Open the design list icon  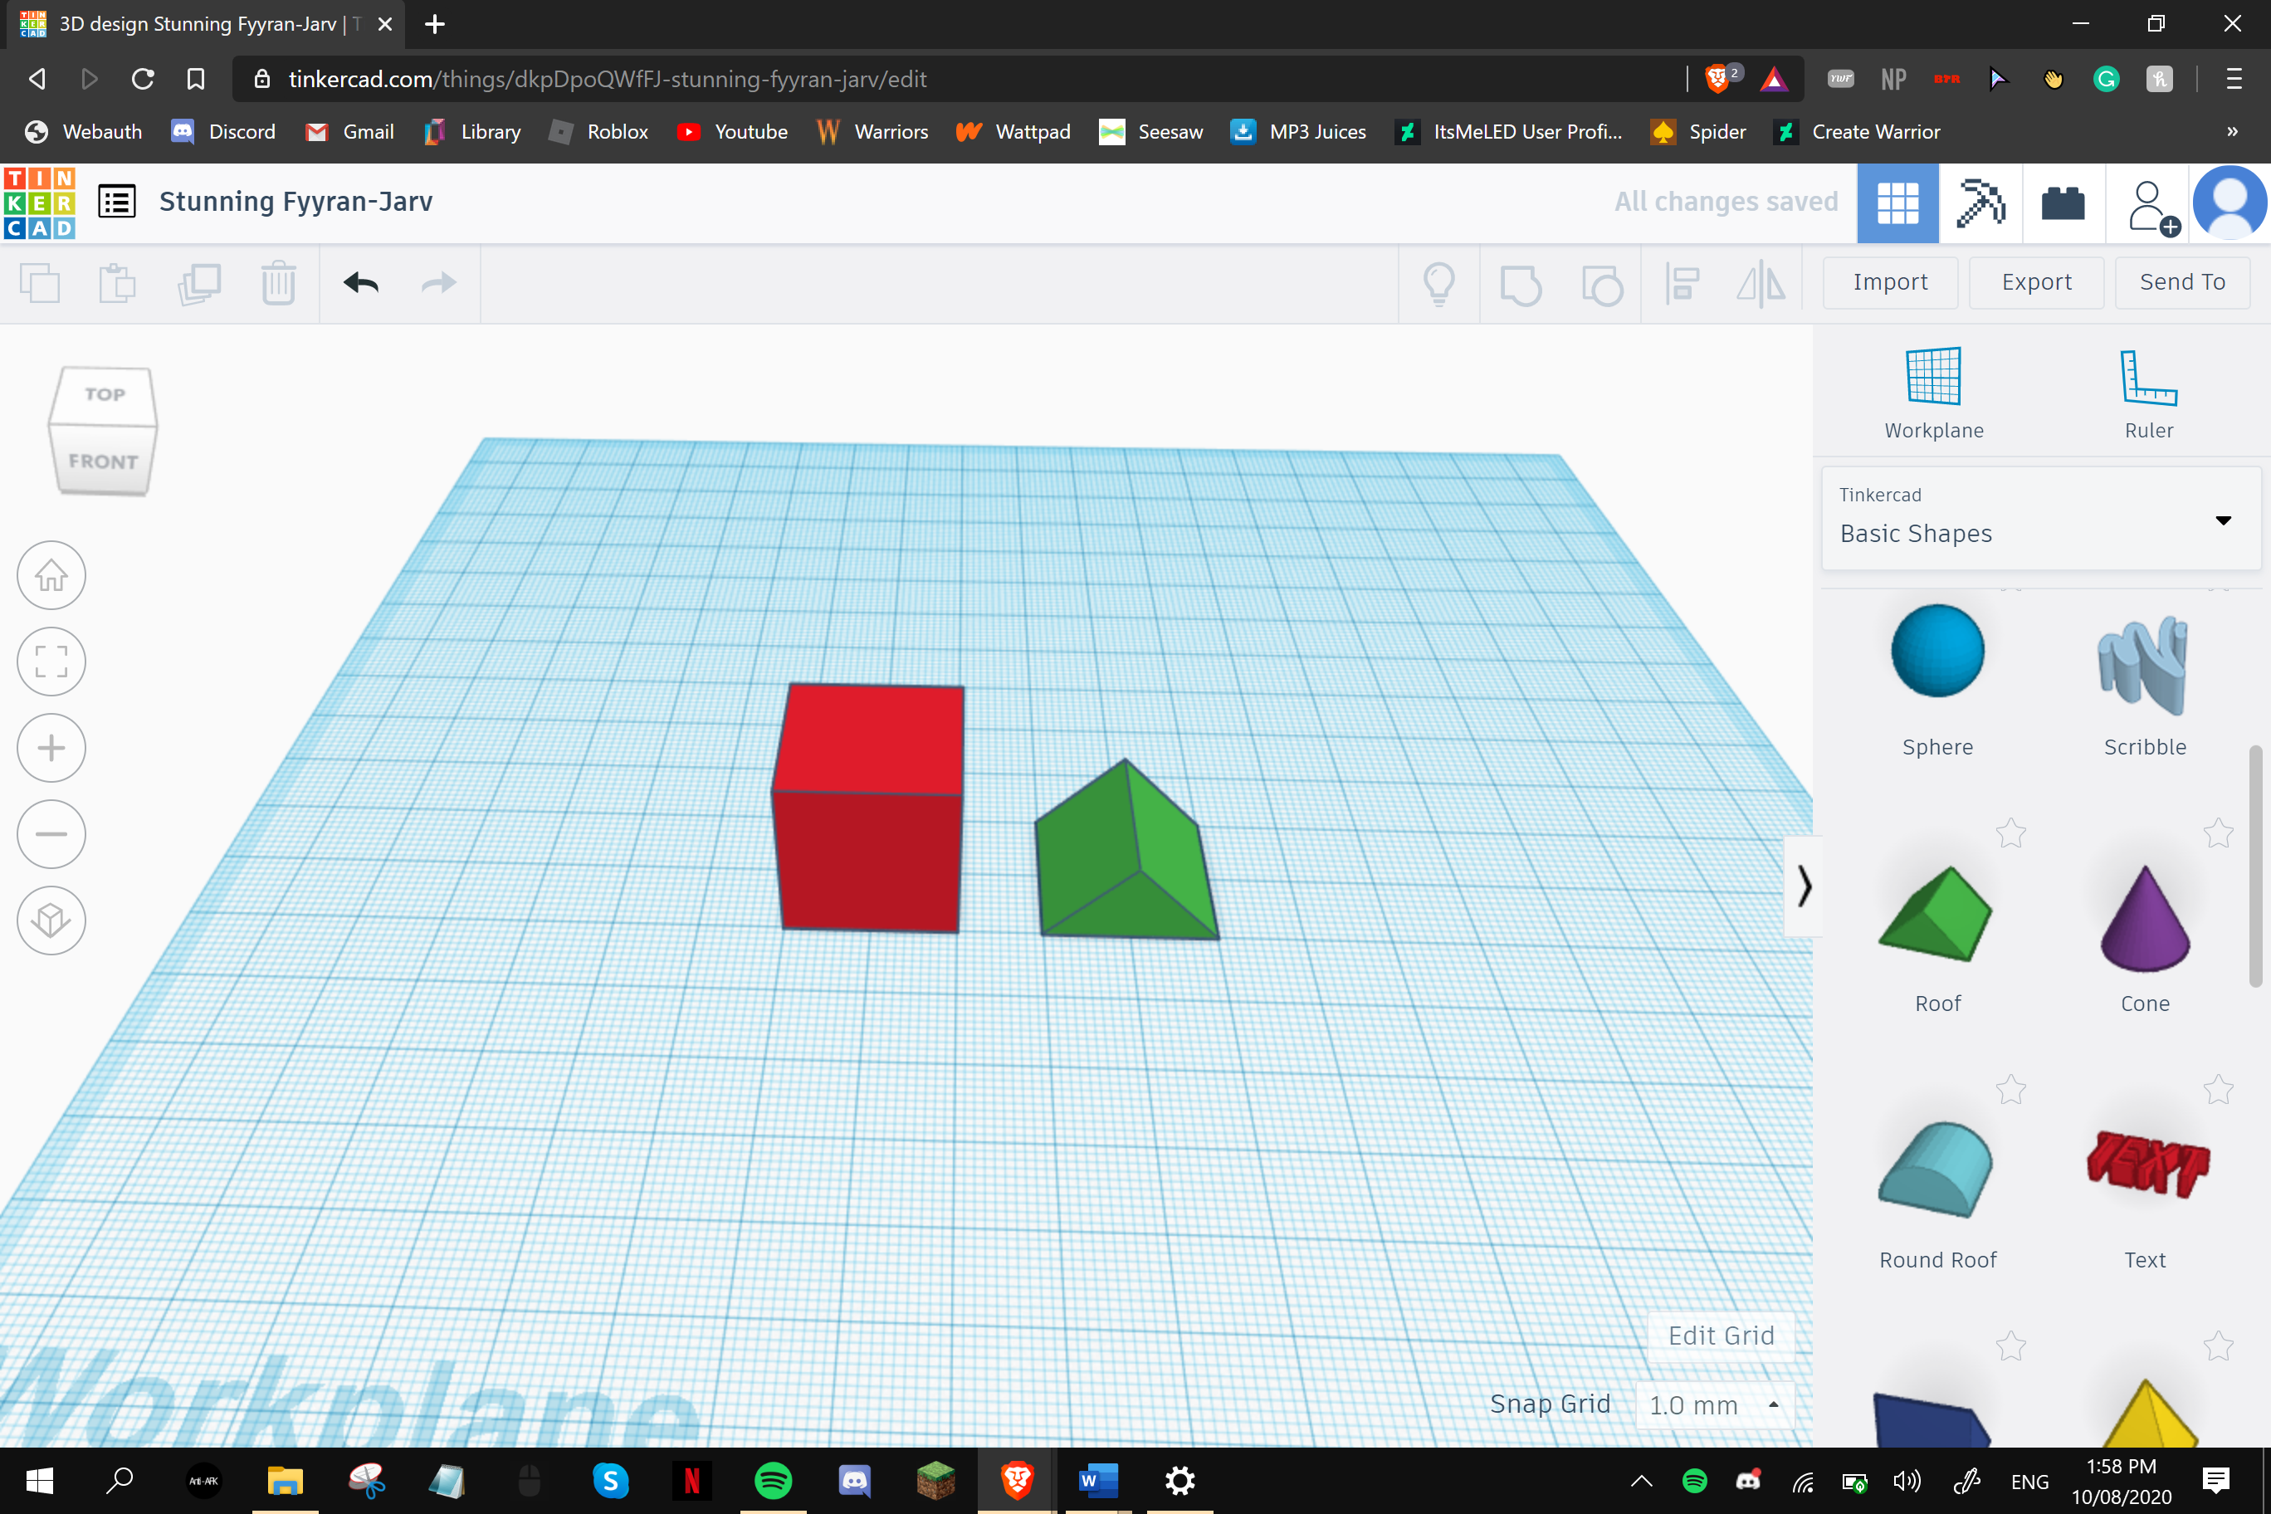pos(117,202)
